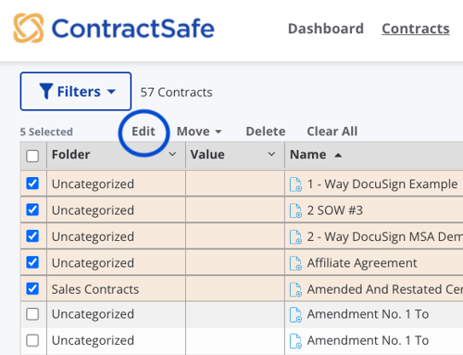Open the 2 SOW #3 contract
The height and width of the screenshot is (355, 463).
[335, 210]
